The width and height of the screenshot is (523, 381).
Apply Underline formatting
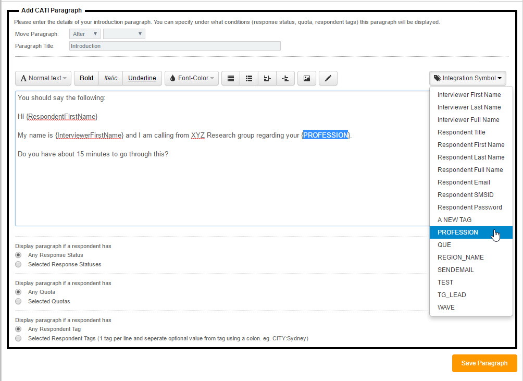coord(142,78)
